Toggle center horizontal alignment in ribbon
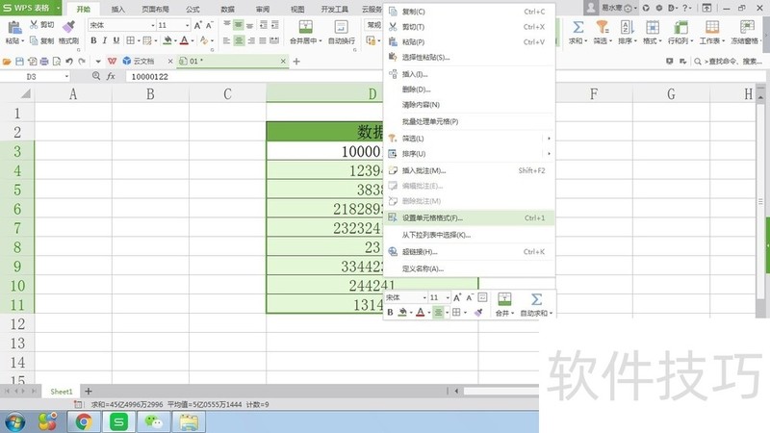The width and height of the screenshot is (770, 433). pyautogui.click(x=238, y=40)
